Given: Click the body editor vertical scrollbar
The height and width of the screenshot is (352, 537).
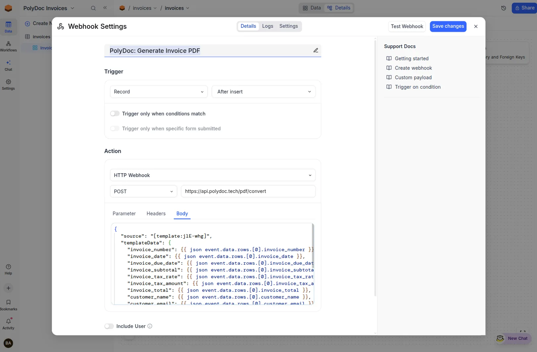Looking at the screenshot, I should pos(313,245).
